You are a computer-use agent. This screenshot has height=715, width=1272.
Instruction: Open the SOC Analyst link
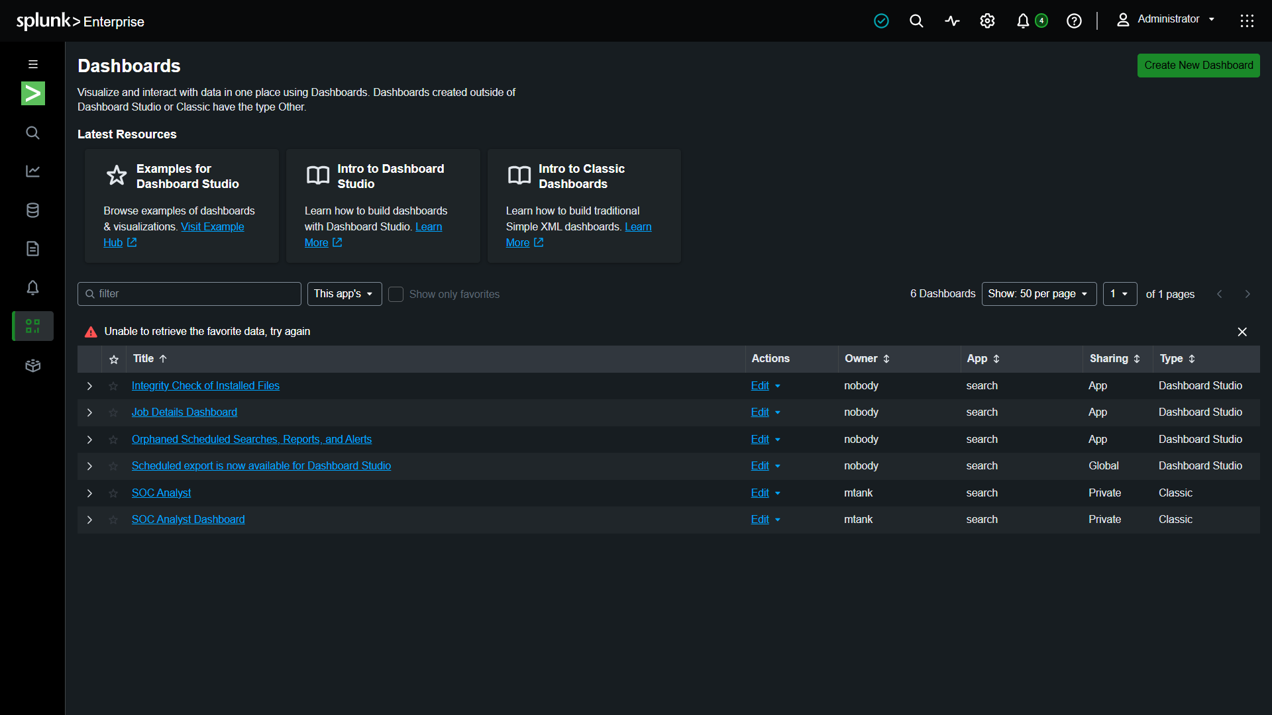click(161, 493)
